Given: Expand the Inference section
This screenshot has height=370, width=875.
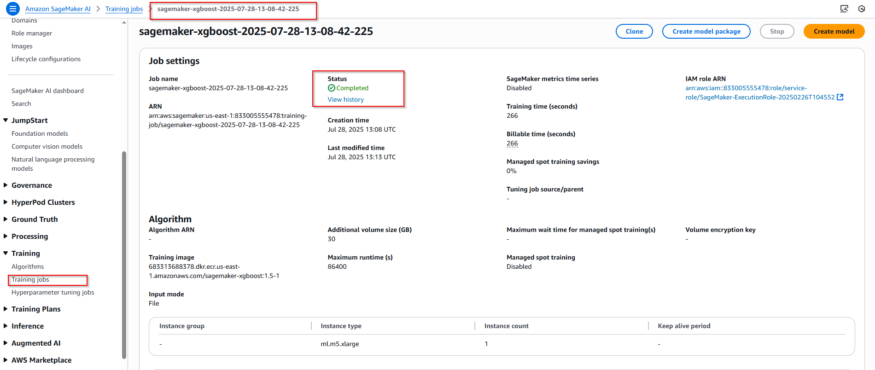Looking at the screenshot, I should (x=6, y=326).
